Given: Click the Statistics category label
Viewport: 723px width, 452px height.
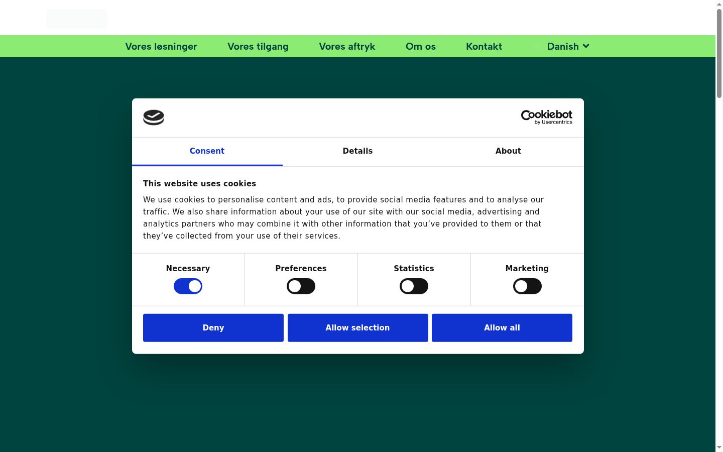Looking at the screenshot, I should [x=414, y=269].
